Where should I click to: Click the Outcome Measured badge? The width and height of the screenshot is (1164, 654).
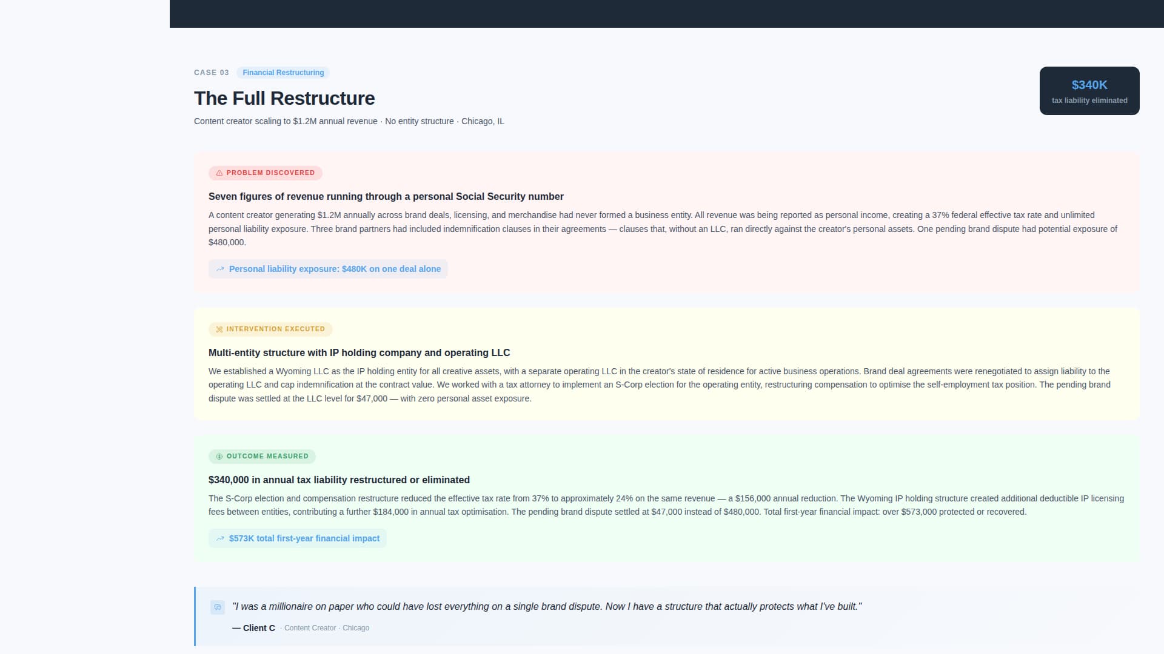[x=262, y=457]
